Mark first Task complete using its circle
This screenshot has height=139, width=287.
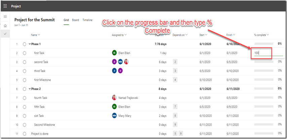25,53
